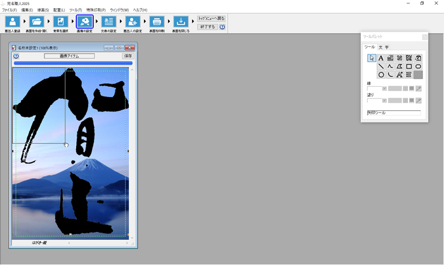Select the rectangle shape tool
The width and height of the screenshot is (444, 265).
point(409,67)
